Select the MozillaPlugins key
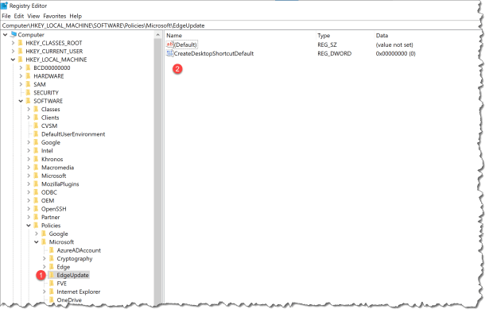The height and width of the screenshot is (313, 489). 60,184
